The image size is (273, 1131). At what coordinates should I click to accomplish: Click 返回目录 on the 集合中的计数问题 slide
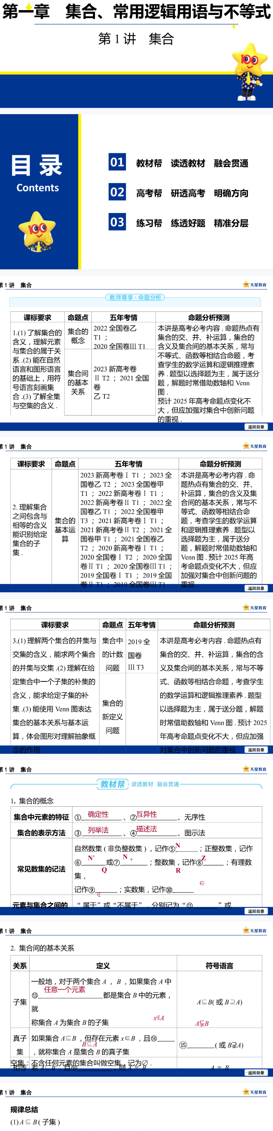coord(256,750)
